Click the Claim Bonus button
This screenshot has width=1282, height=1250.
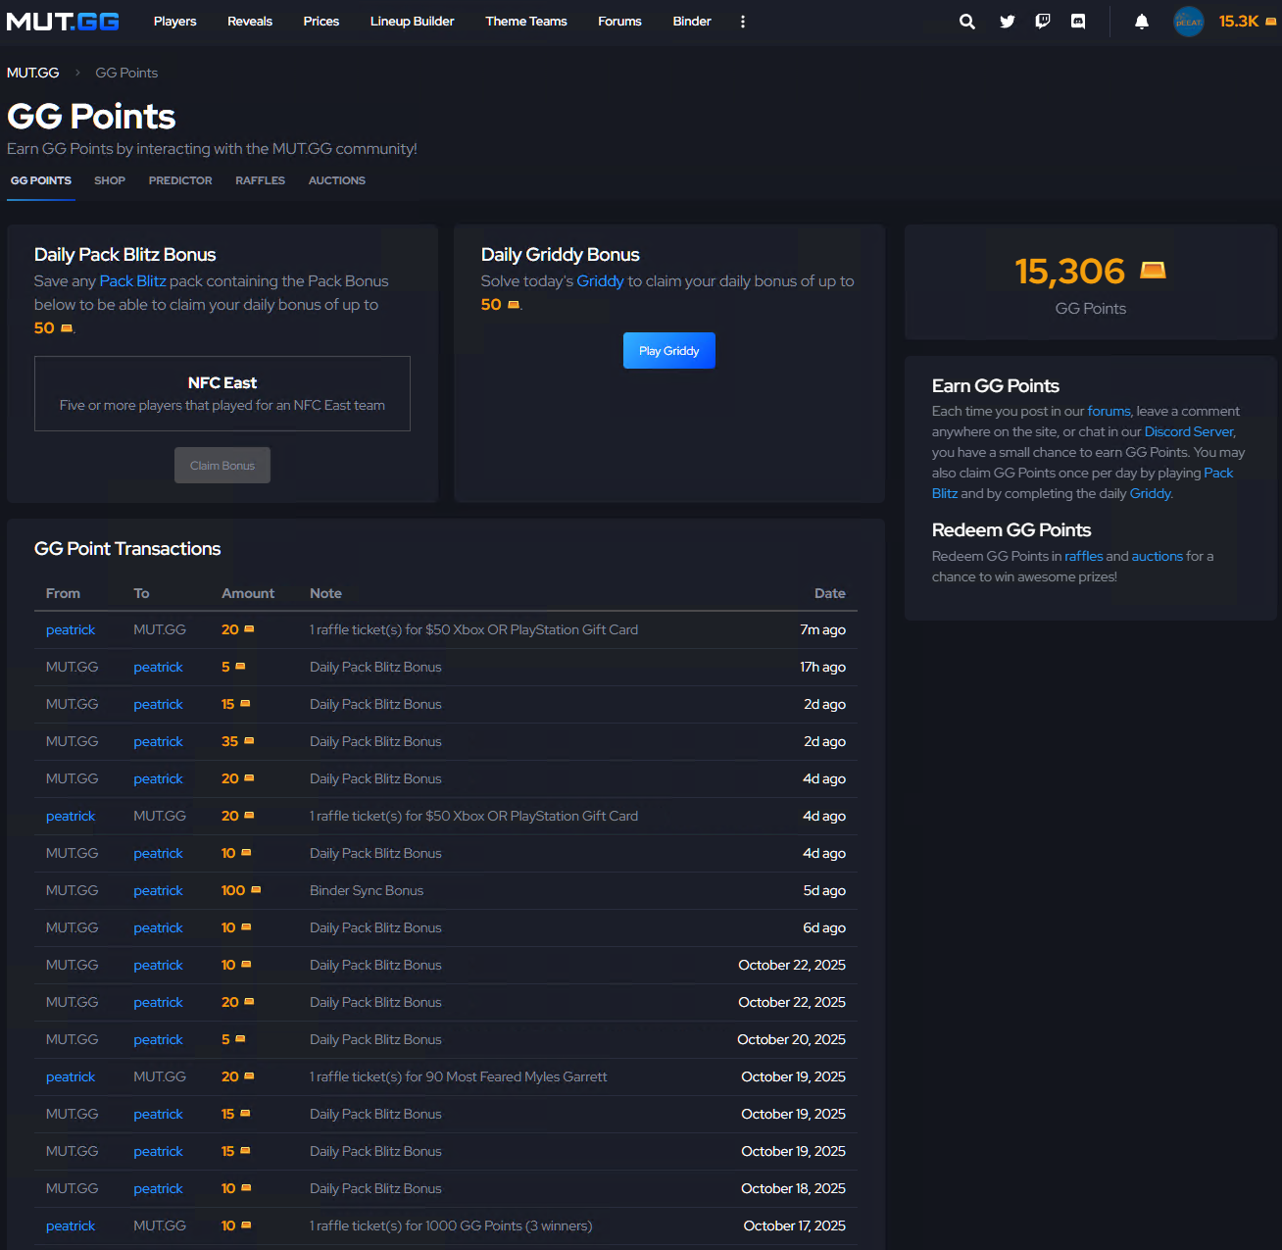[222, 466]
